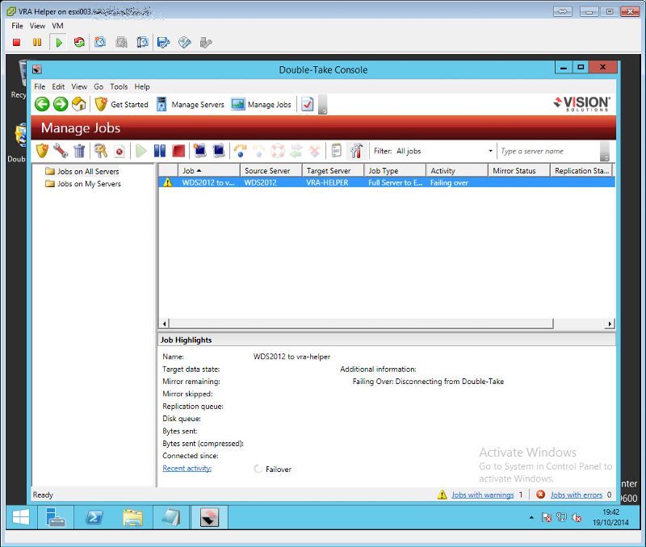Click the floppy drive connect icon

click(x=164, y=43)
